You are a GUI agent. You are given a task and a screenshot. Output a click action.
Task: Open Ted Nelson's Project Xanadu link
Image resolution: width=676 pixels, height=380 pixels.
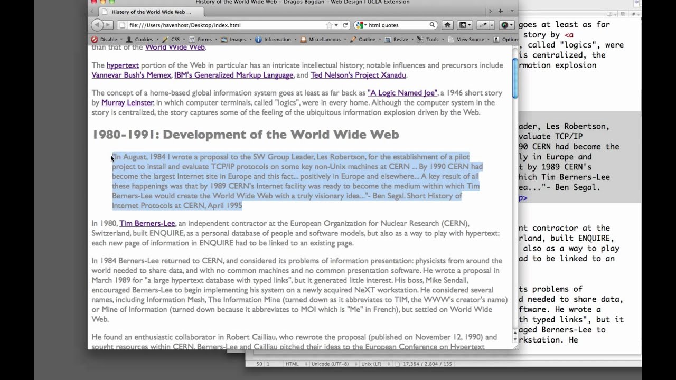[x=358, y=75]
